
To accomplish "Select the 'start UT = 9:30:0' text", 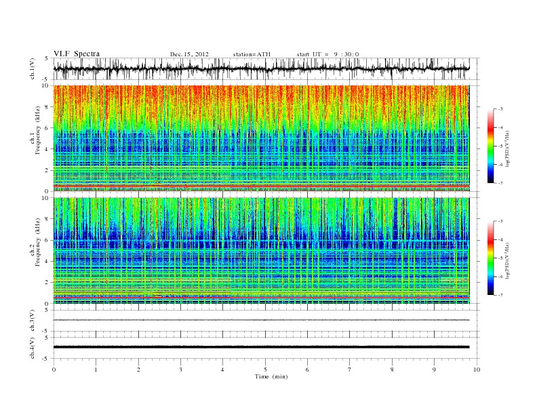I will pyautogui.click(x=327, y=54).
